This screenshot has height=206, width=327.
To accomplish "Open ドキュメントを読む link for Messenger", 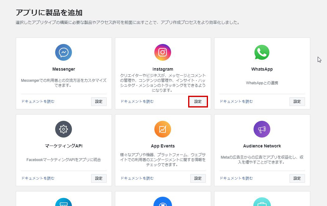I will coord(38,102).
